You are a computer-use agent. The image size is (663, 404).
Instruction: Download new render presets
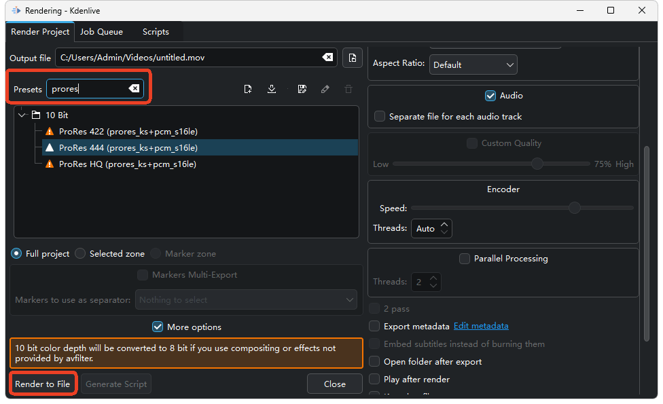[272, 89]
